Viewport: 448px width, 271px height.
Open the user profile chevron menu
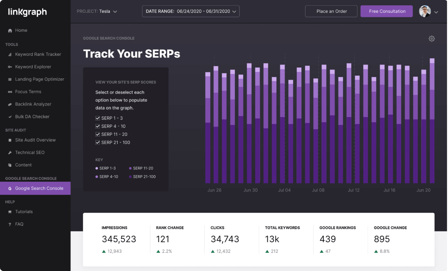tap(436, 12)
